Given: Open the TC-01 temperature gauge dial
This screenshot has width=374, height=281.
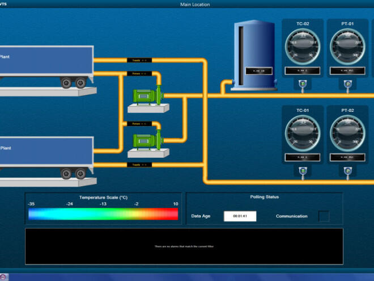Looking at the screenshot, I should point(303,133).
